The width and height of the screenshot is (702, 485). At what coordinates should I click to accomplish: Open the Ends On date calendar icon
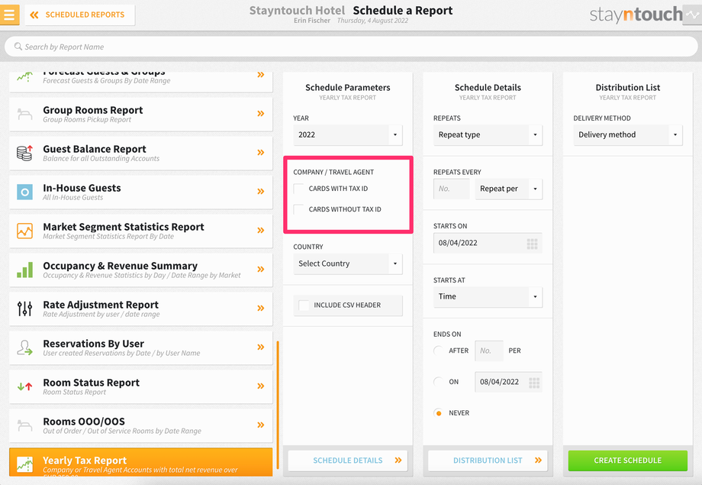pyautogui.click(x=533, y=383)
